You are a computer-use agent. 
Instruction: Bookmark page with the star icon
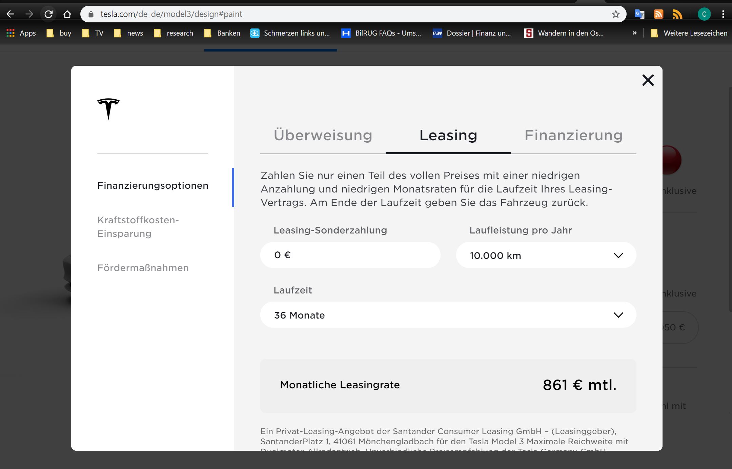point(615,14)
